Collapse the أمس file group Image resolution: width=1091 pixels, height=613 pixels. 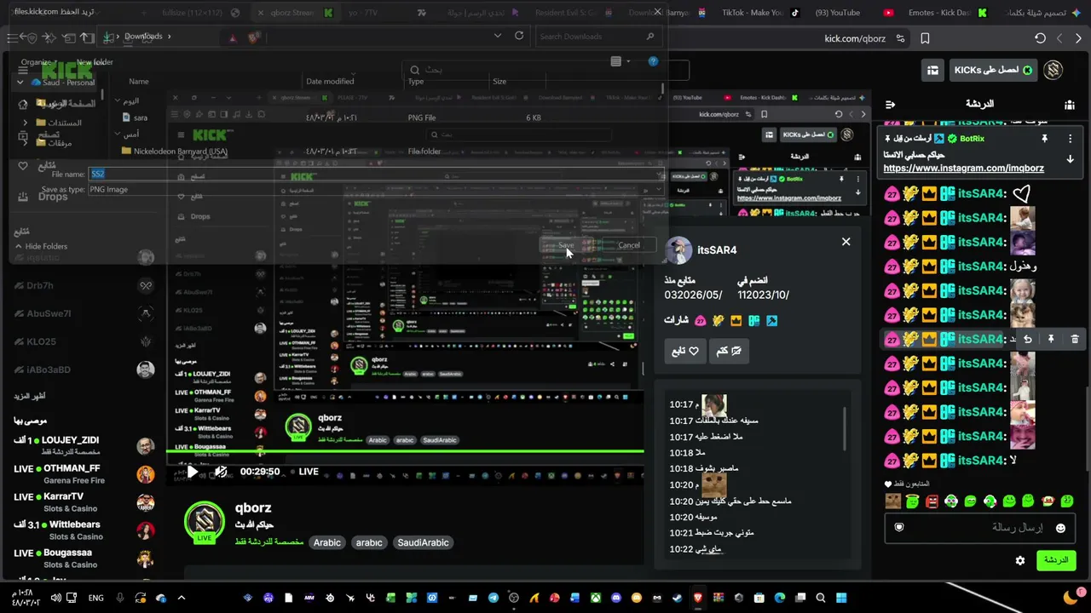pyautogui.click(x=118, y=135)
